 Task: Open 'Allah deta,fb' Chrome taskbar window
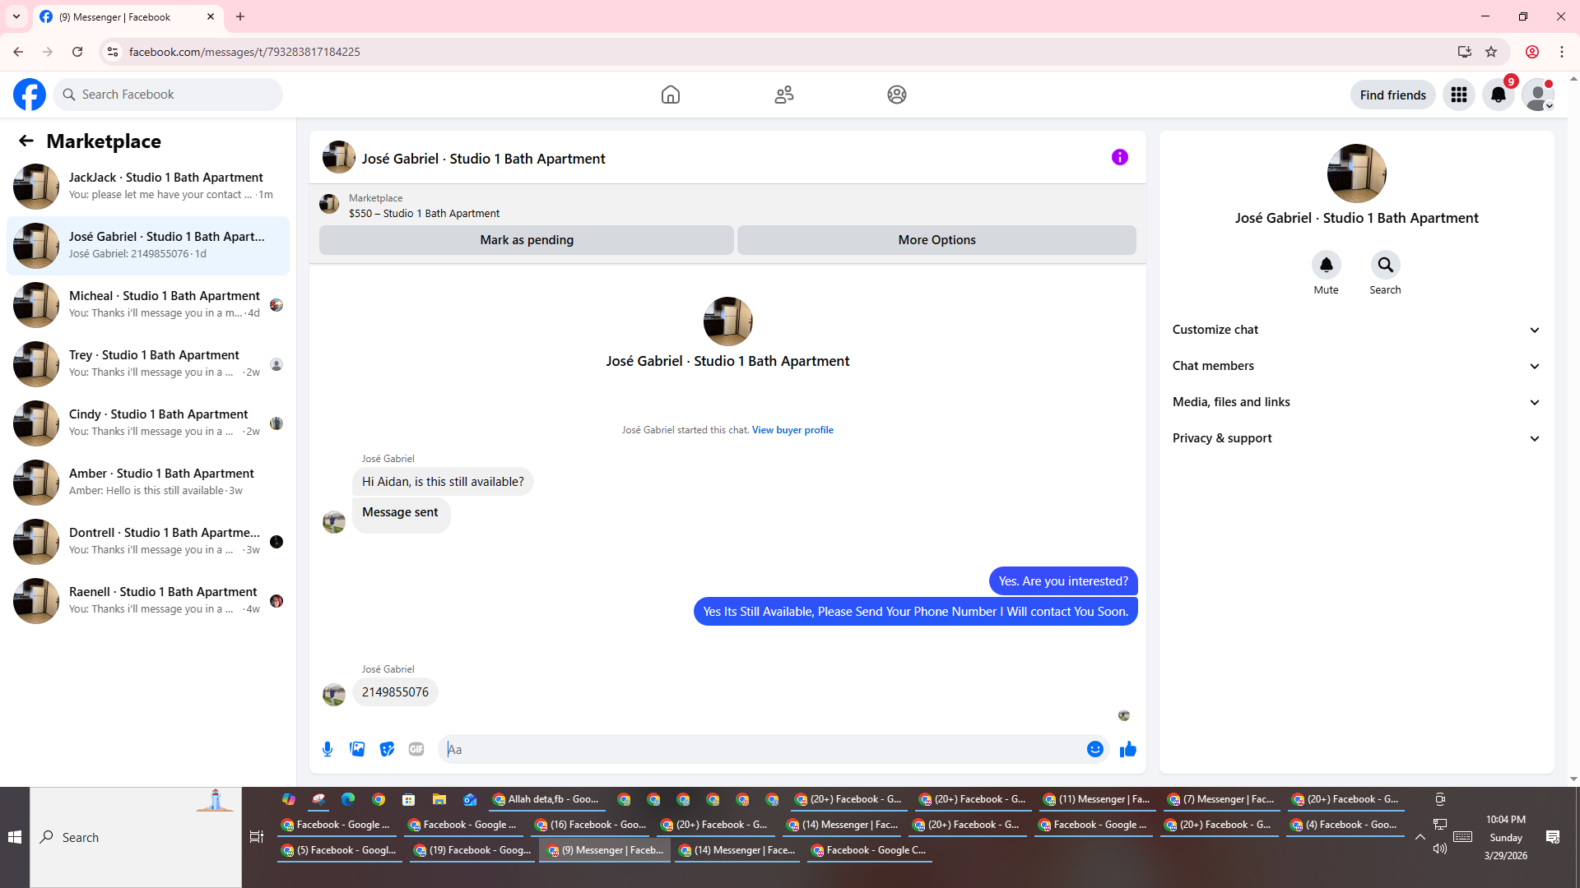coord(546,799)
